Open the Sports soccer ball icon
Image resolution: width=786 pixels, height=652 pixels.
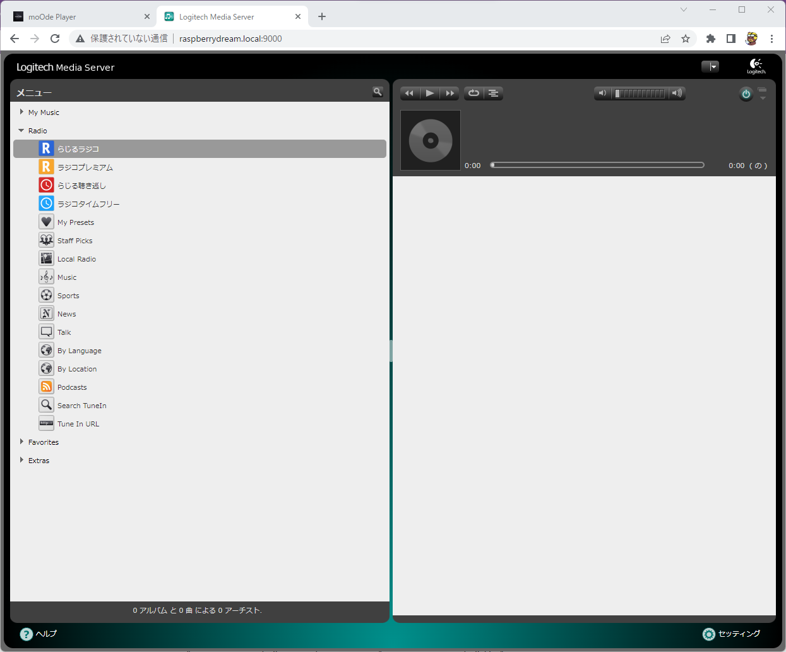tap(46, 295)
